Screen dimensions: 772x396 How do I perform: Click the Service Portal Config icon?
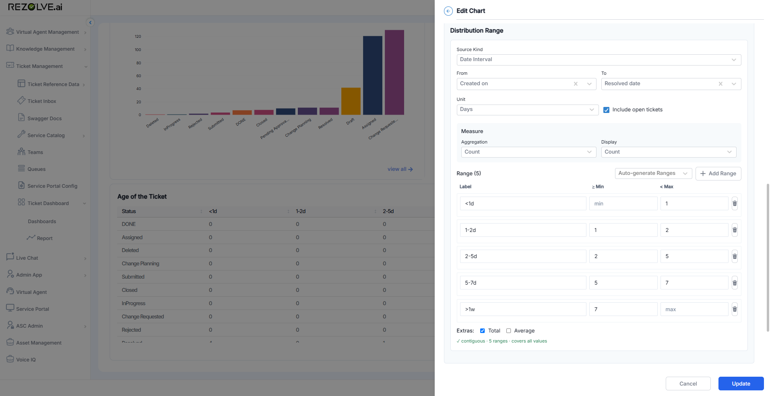click(x=21, y=185)
